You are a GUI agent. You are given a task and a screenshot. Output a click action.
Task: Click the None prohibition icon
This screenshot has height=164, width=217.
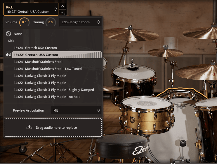[x=8, y=34]
